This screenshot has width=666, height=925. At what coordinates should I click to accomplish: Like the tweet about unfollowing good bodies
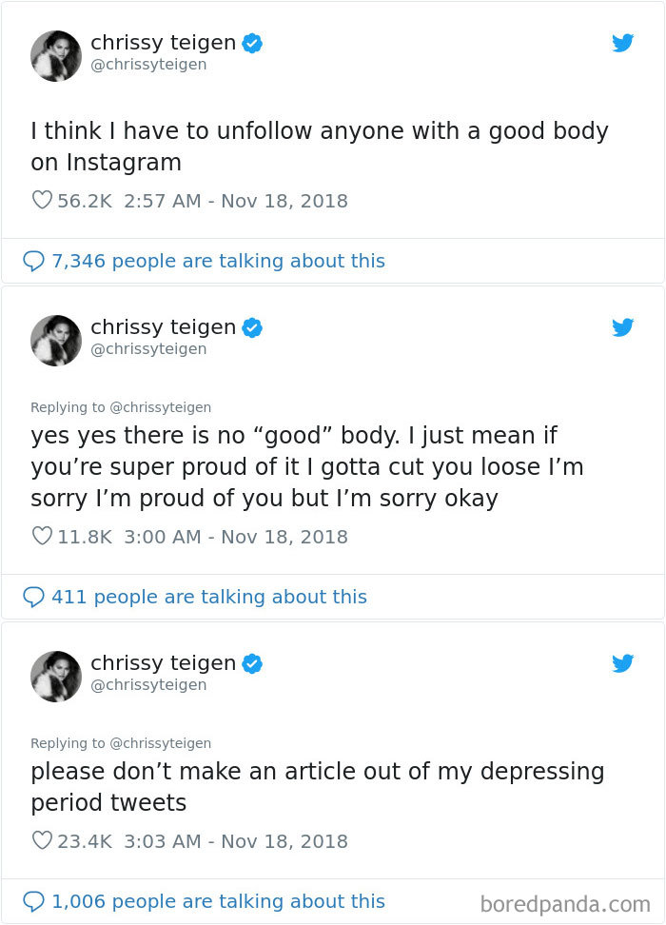41,201
